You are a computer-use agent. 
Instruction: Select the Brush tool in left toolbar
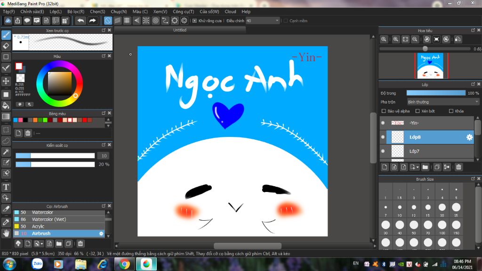pyautogui.click(x=6, y=35)
